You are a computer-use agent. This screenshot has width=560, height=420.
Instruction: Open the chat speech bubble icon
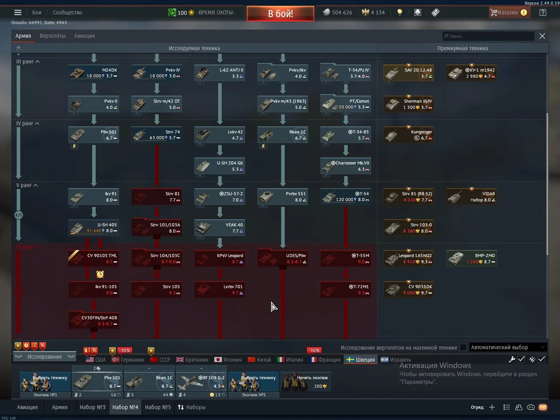click(530, 407)
